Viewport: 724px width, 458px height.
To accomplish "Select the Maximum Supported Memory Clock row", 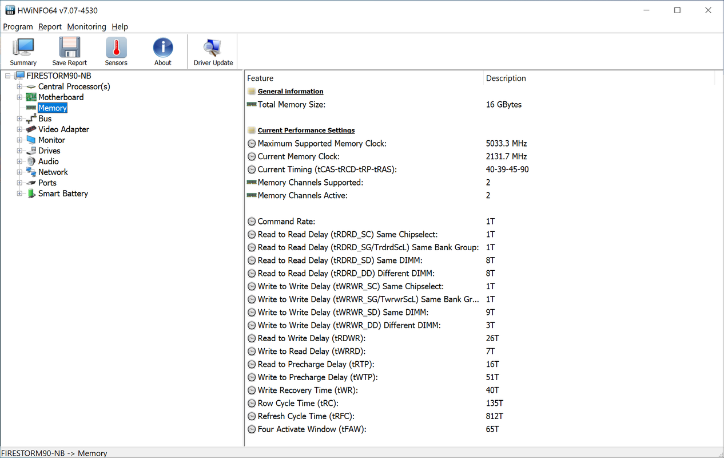I will tap(480, 144).
